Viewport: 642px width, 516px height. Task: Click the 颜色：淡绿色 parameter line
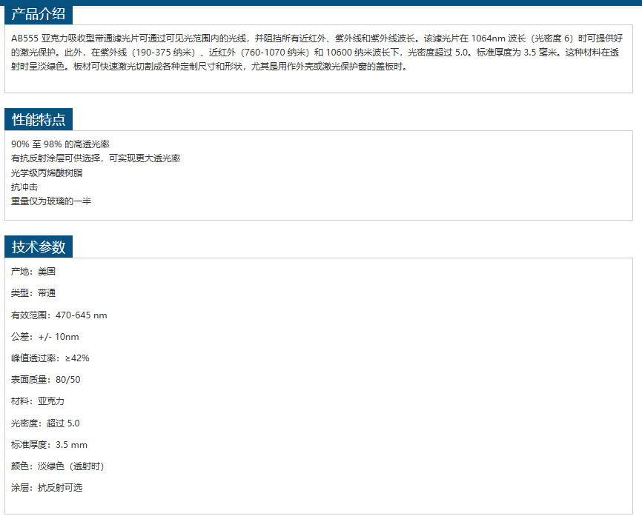click(x=58, y=466)
